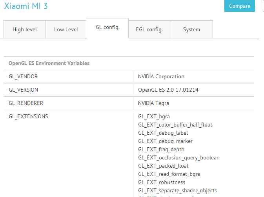Click the NVIDIA Corporation vendor value

click(x=161, y=76)
